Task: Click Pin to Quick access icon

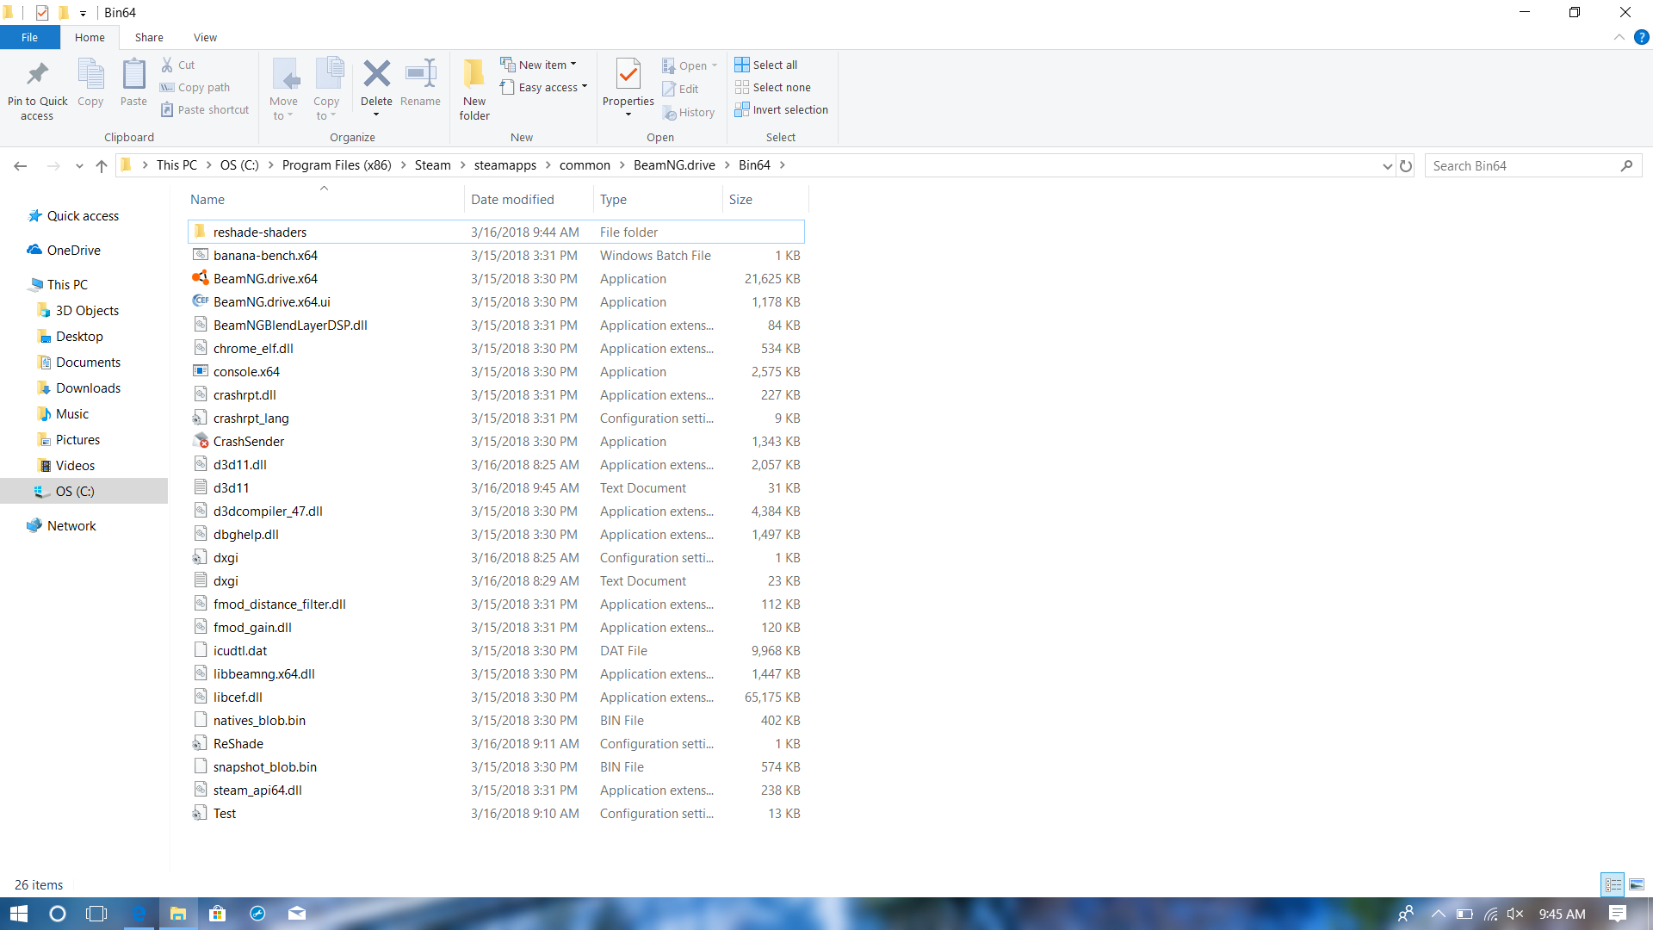Action: [x=37, y=74]
